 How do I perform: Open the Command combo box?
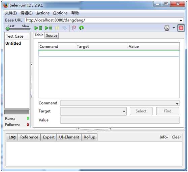(120, 103)
